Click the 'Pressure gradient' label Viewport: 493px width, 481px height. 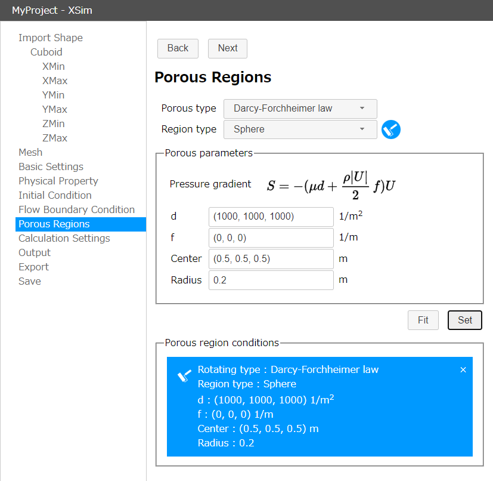tap(210, 184)
